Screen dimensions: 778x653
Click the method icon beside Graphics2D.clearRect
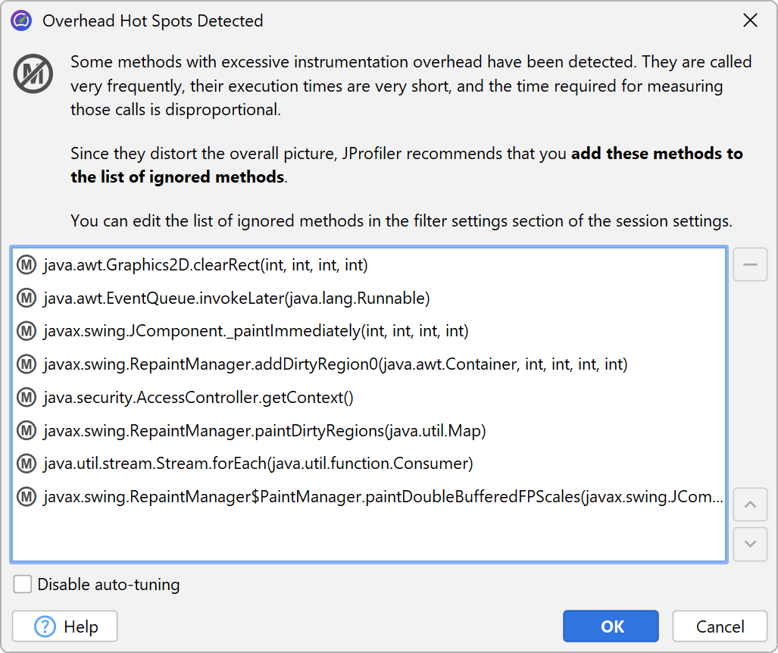[x=27, y=265]
